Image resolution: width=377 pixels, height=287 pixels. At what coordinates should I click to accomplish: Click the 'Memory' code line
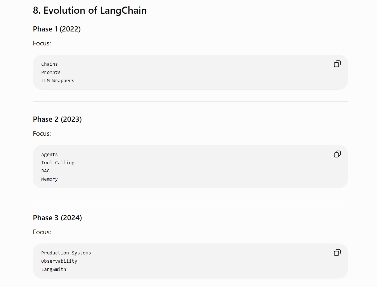click(x=50, y=179)
